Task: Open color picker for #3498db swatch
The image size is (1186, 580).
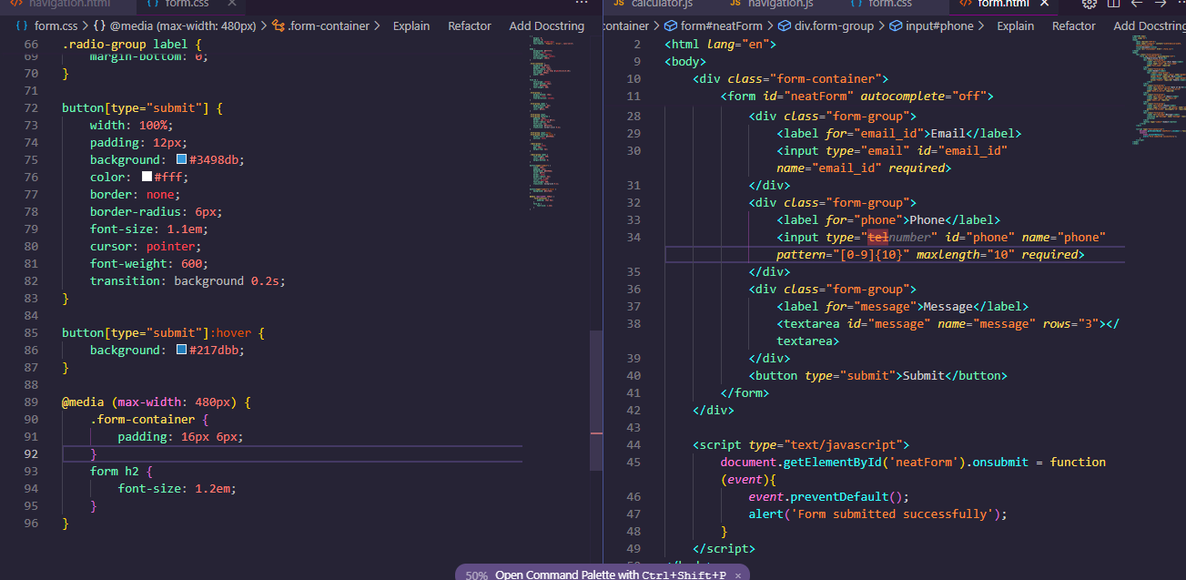Action: [181, 159]
